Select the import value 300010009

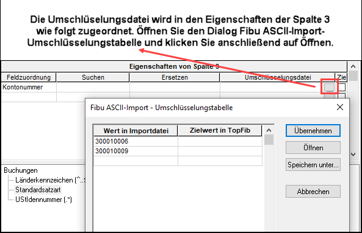(x=136, y=151)
